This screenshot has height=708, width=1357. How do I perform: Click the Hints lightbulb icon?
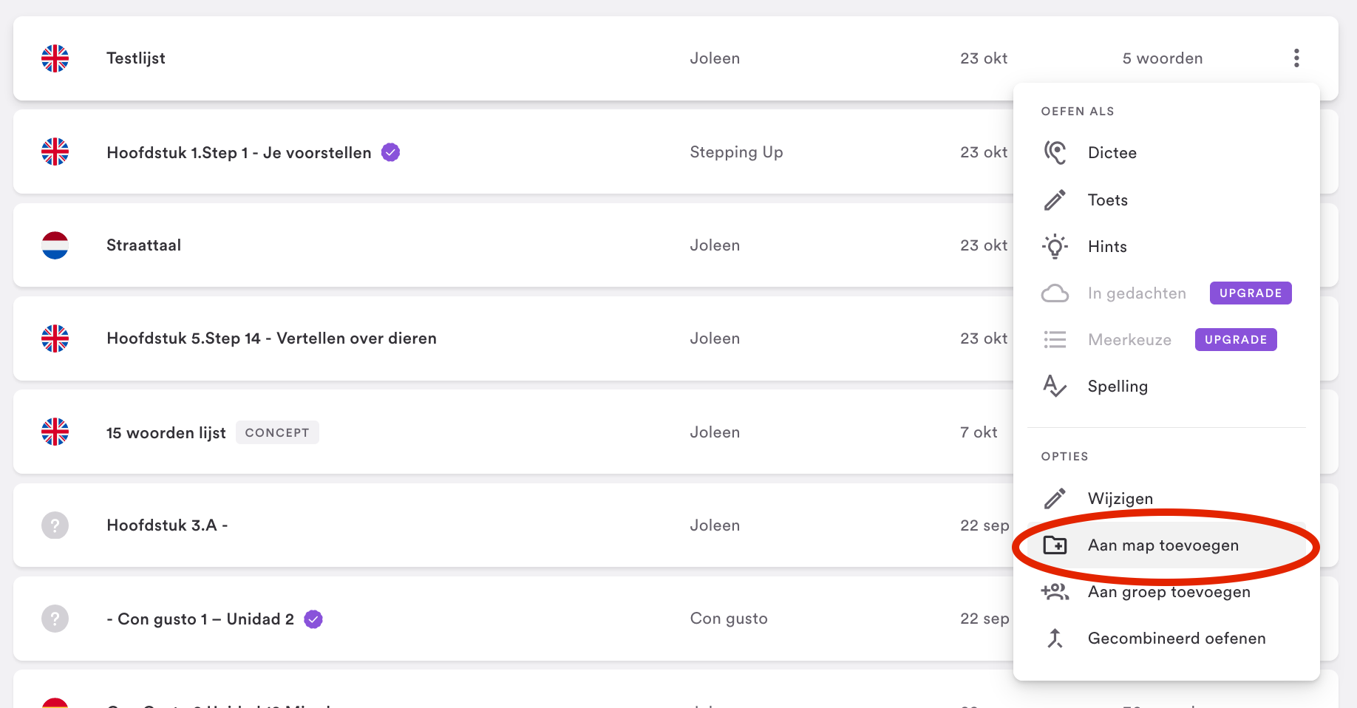tap(1055, 247)
